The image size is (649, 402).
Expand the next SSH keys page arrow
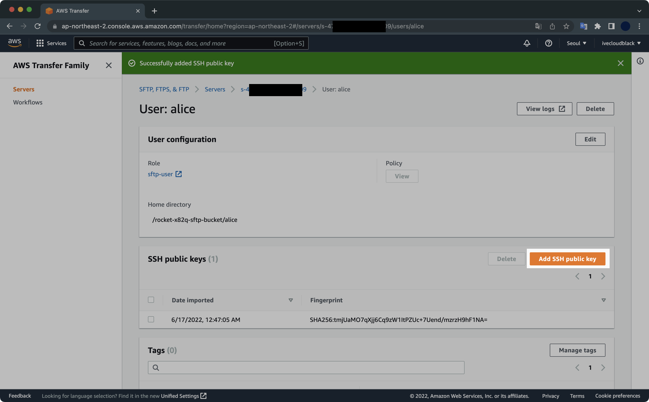pyautogui.click(x=603, y=277)
